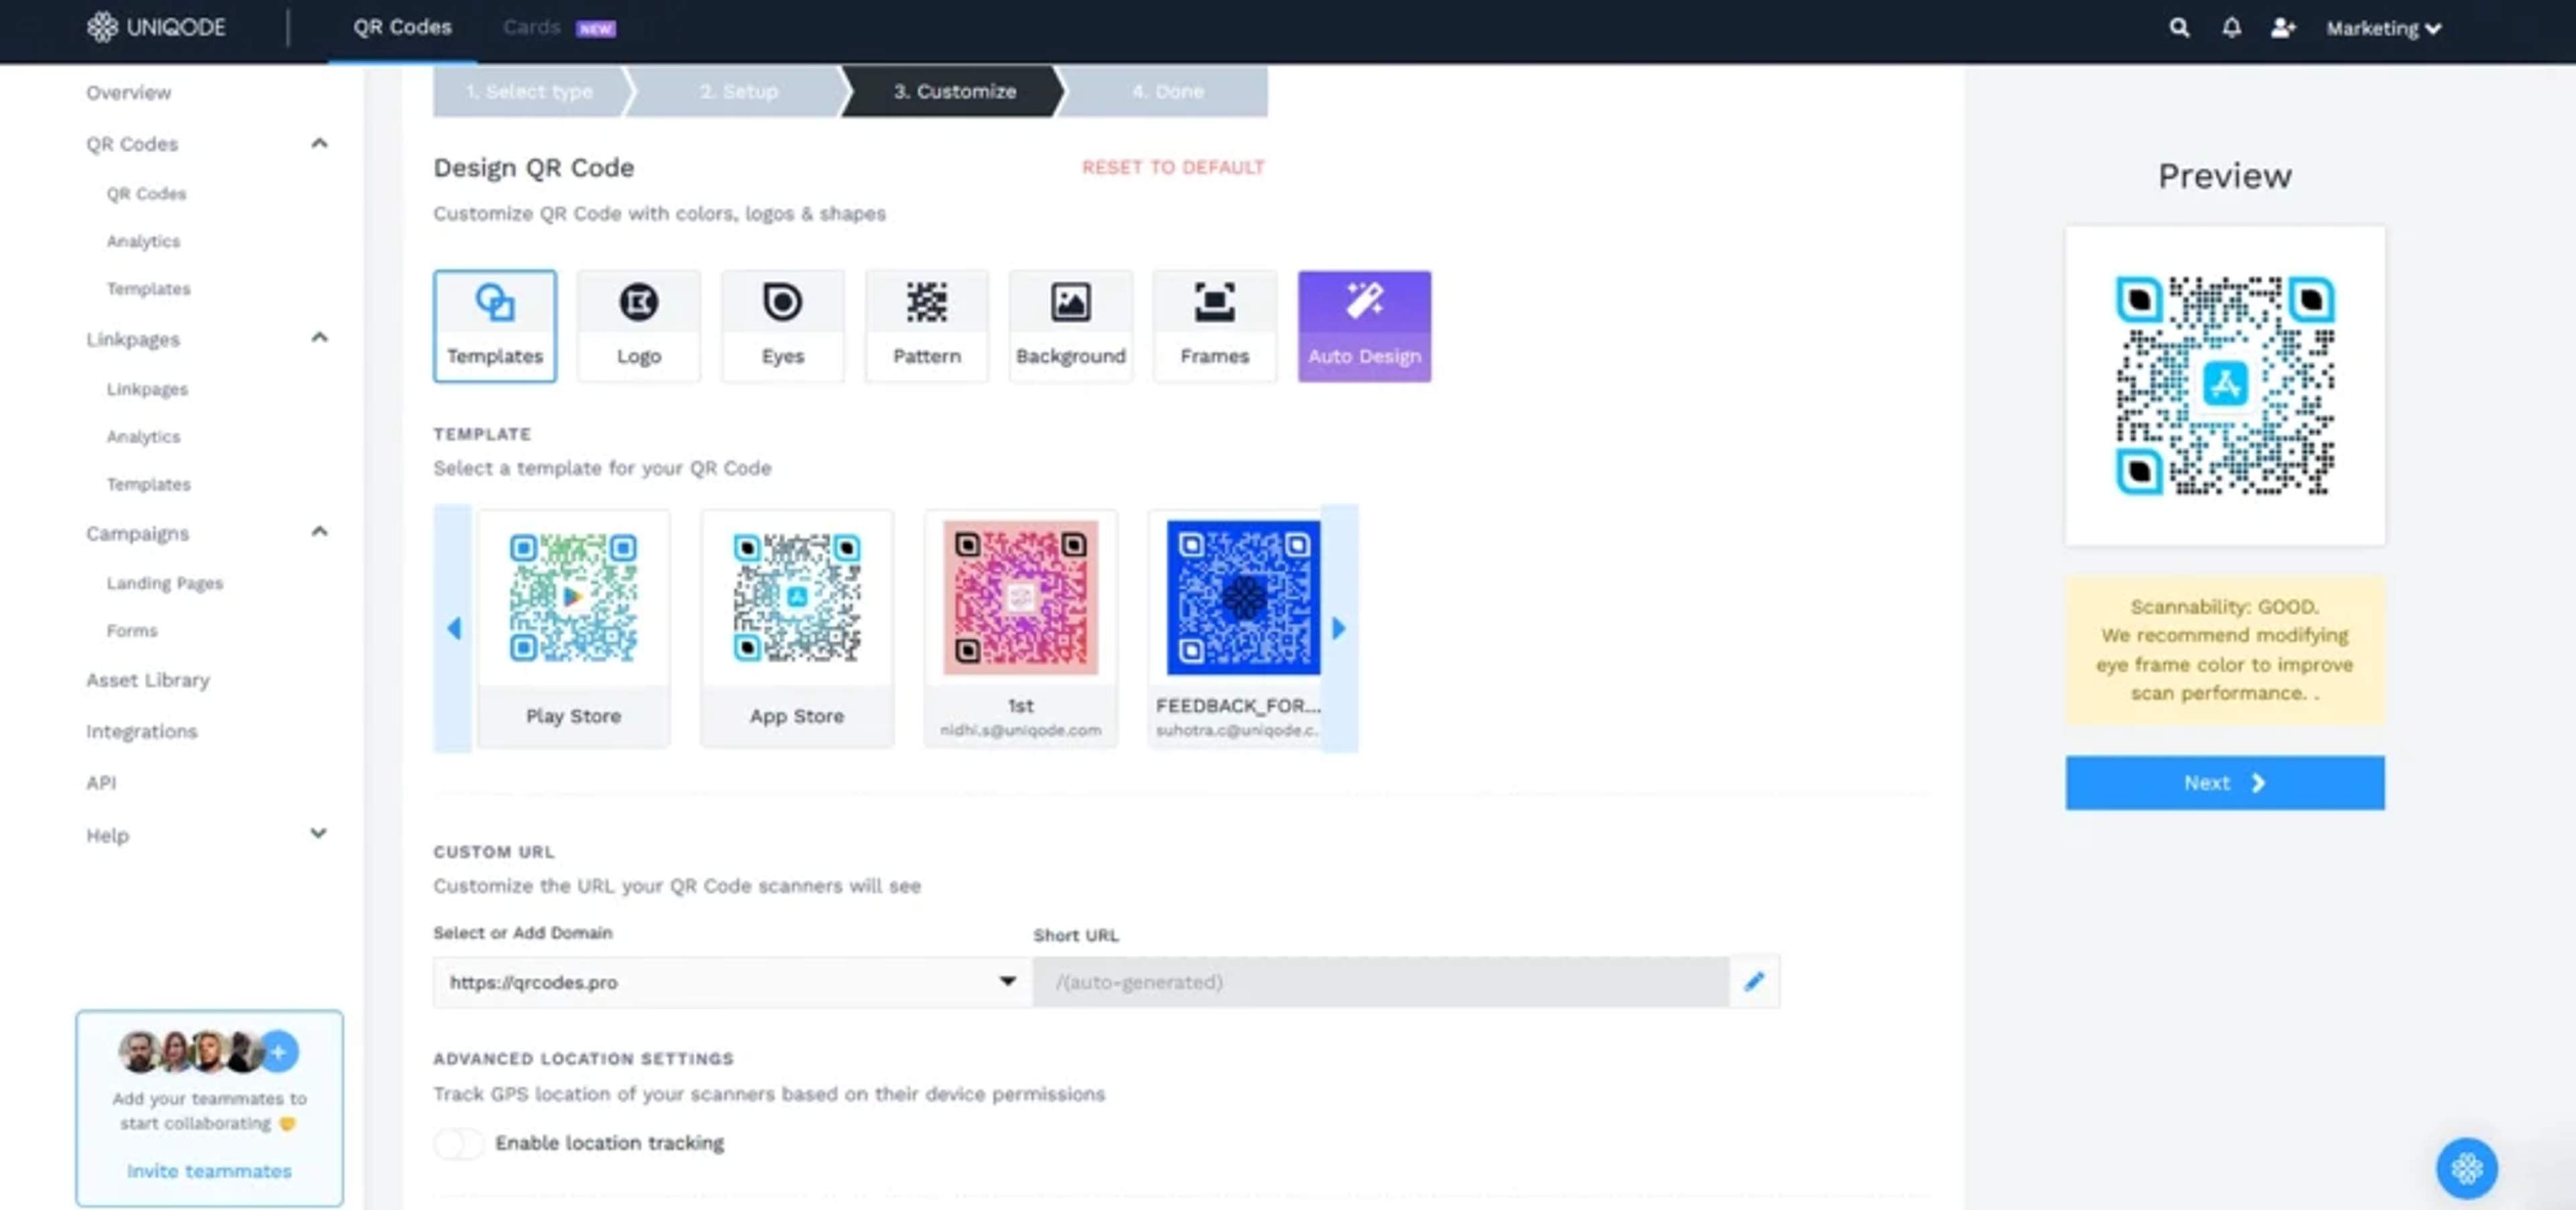Click Reset to Default link
The image size is (2576, 1210).
pyautogui.click(x=1172, y=167)
